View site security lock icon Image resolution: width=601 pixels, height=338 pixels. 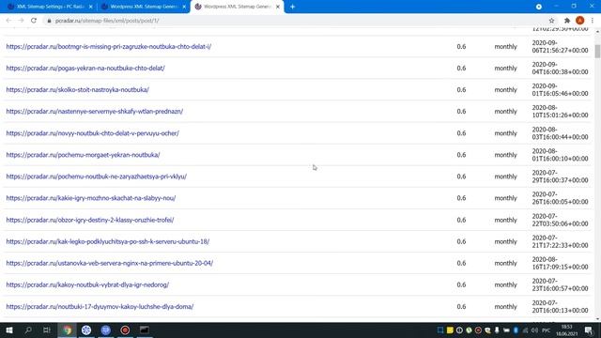click(x=49, y=21)
